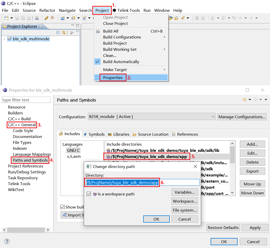Click the Build All toolbar icon

coord(37,18)
